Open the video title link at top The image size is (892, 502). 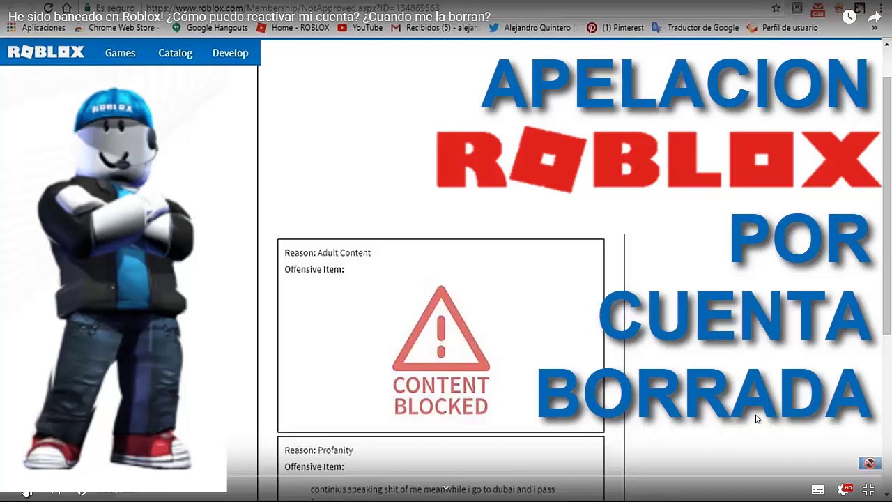[x=249, y=16]
